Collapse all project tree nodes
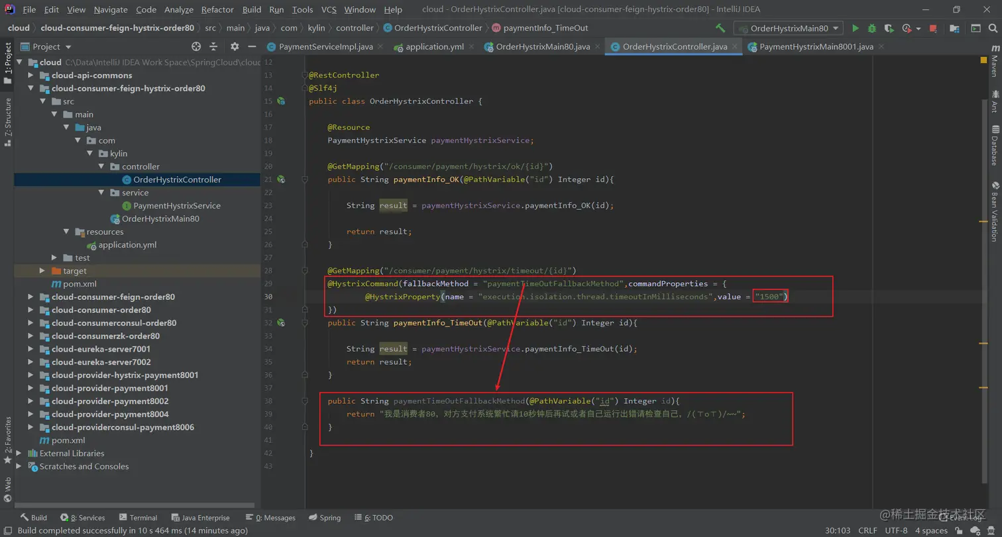 (213, 47)
